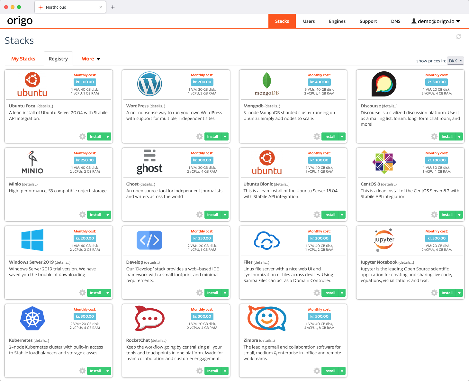Expand the More tab dropdown
The image size is (469, 381).
91,59
